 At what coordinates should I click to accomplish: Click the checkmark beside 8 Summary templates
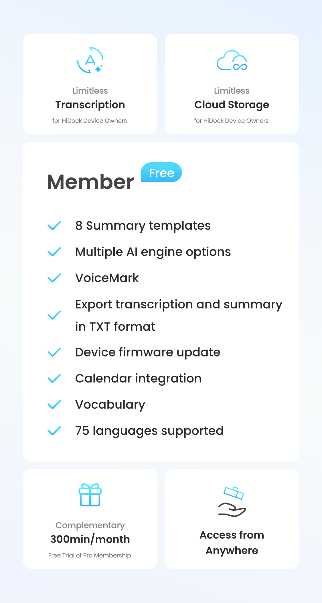[x=54, y=226]
